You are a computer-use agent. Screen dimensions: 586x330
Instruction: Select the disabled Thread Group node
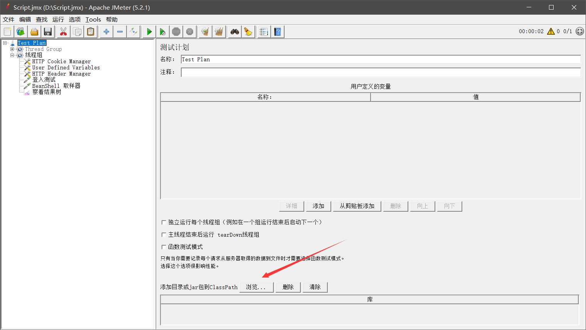[43, 49]
